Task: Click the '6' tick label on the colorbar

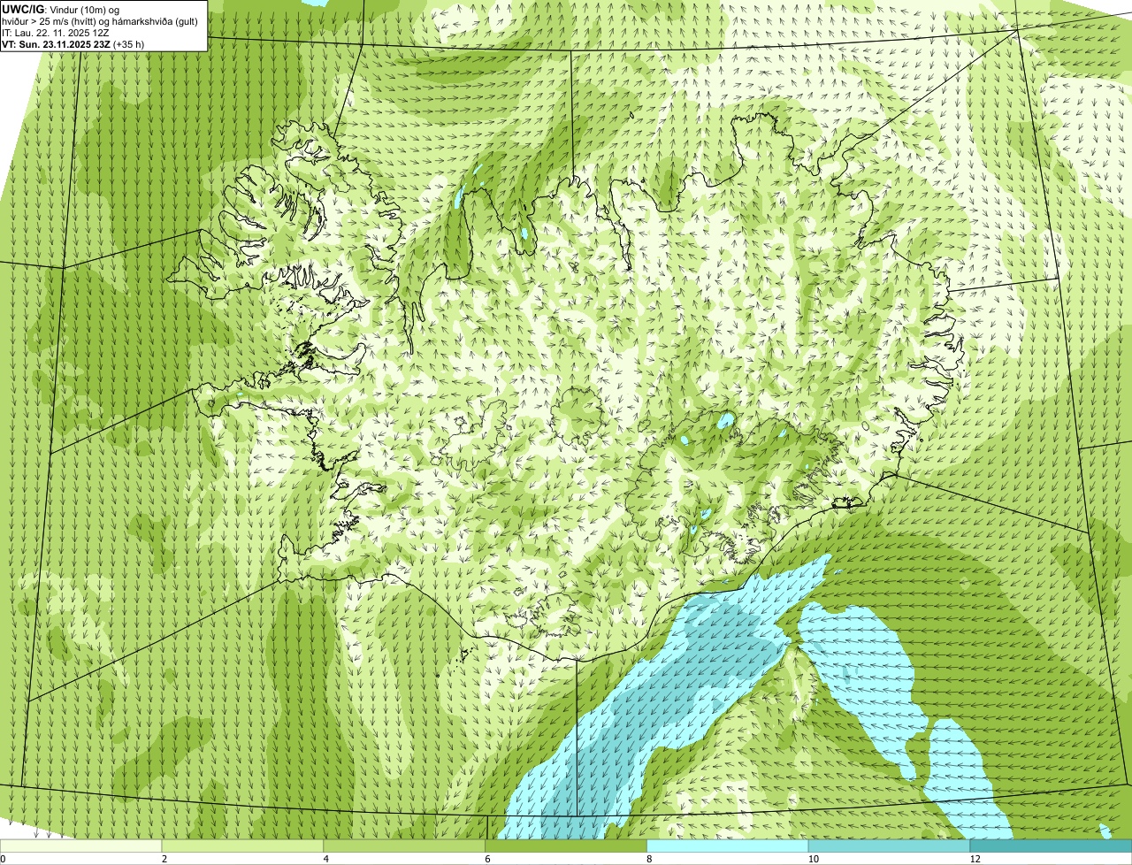Action: pos(488,859)
